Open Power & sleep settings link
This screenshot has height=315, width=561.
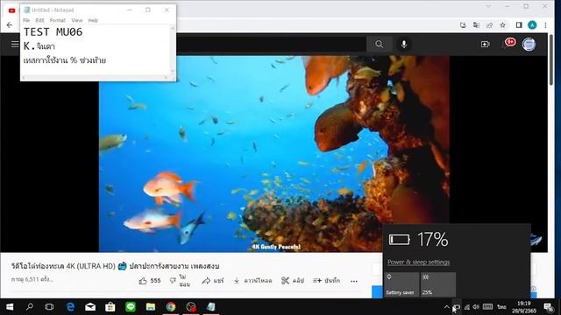tap(418, 262)
